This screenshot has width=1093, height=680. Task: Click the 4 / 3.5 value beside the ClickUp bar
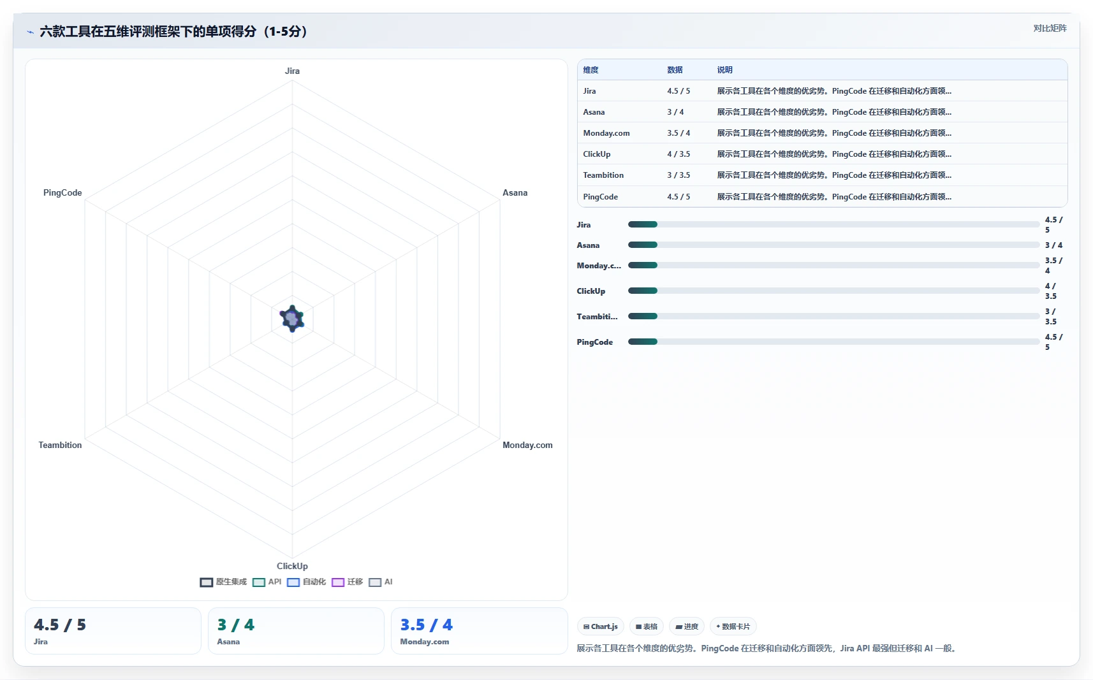pyautogui.click(x=1050, y=291)
